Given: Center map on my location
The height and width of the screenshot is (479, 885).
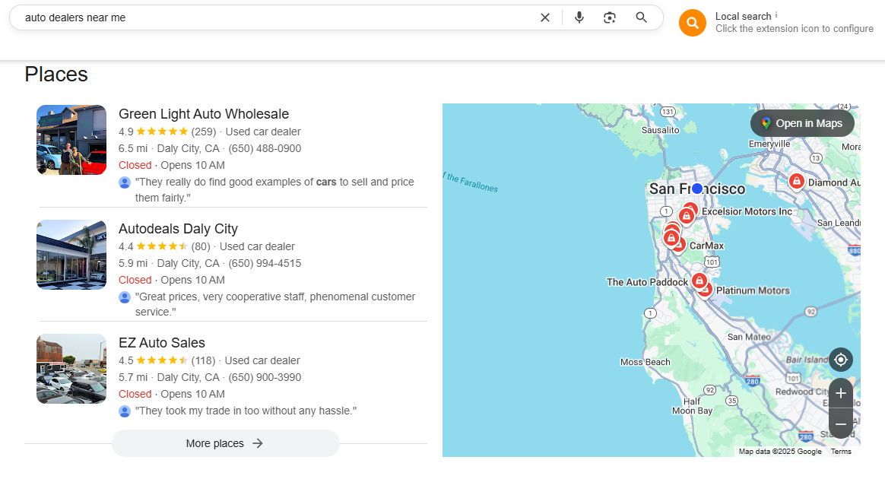Looking at the screenshot, I should pos(840,359).
